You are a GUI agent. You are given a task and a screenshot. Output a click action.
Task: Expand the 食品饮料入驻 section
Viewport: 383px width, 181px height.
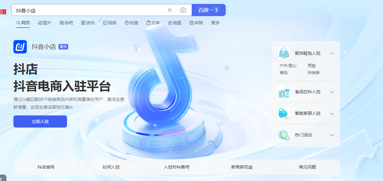coord(332,92)
